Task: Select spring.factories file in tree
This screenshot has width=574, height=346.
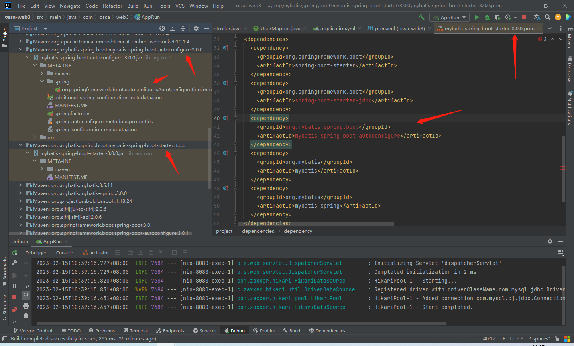Action: click(x=73, y=114)
